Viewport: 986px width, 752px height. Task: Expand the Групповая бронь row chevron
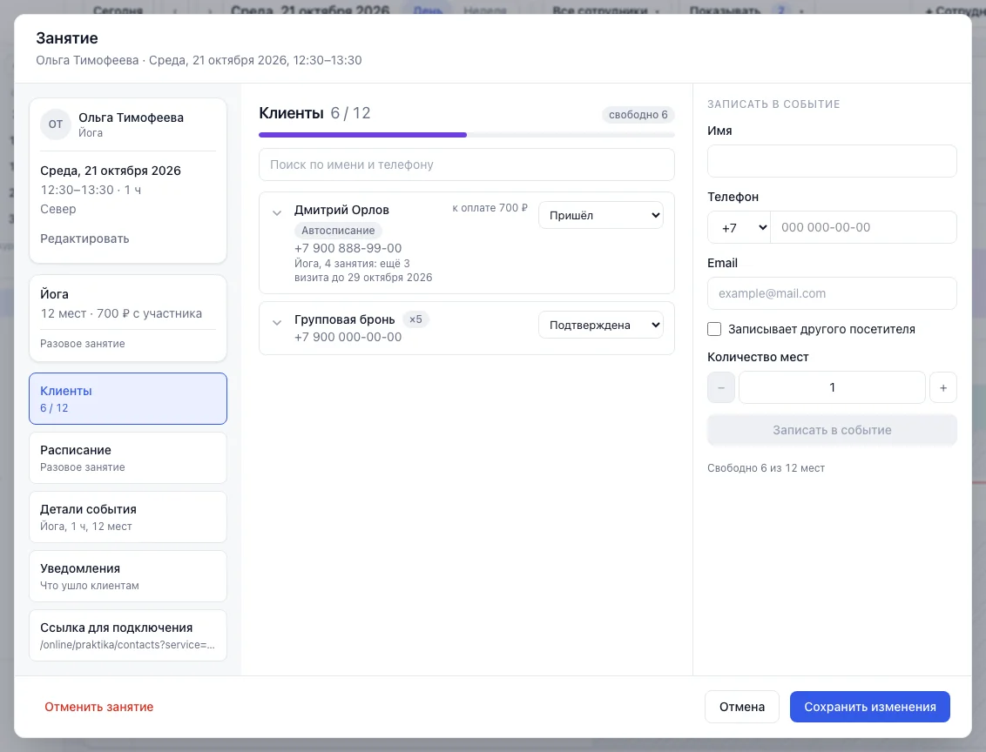point(277,323)
